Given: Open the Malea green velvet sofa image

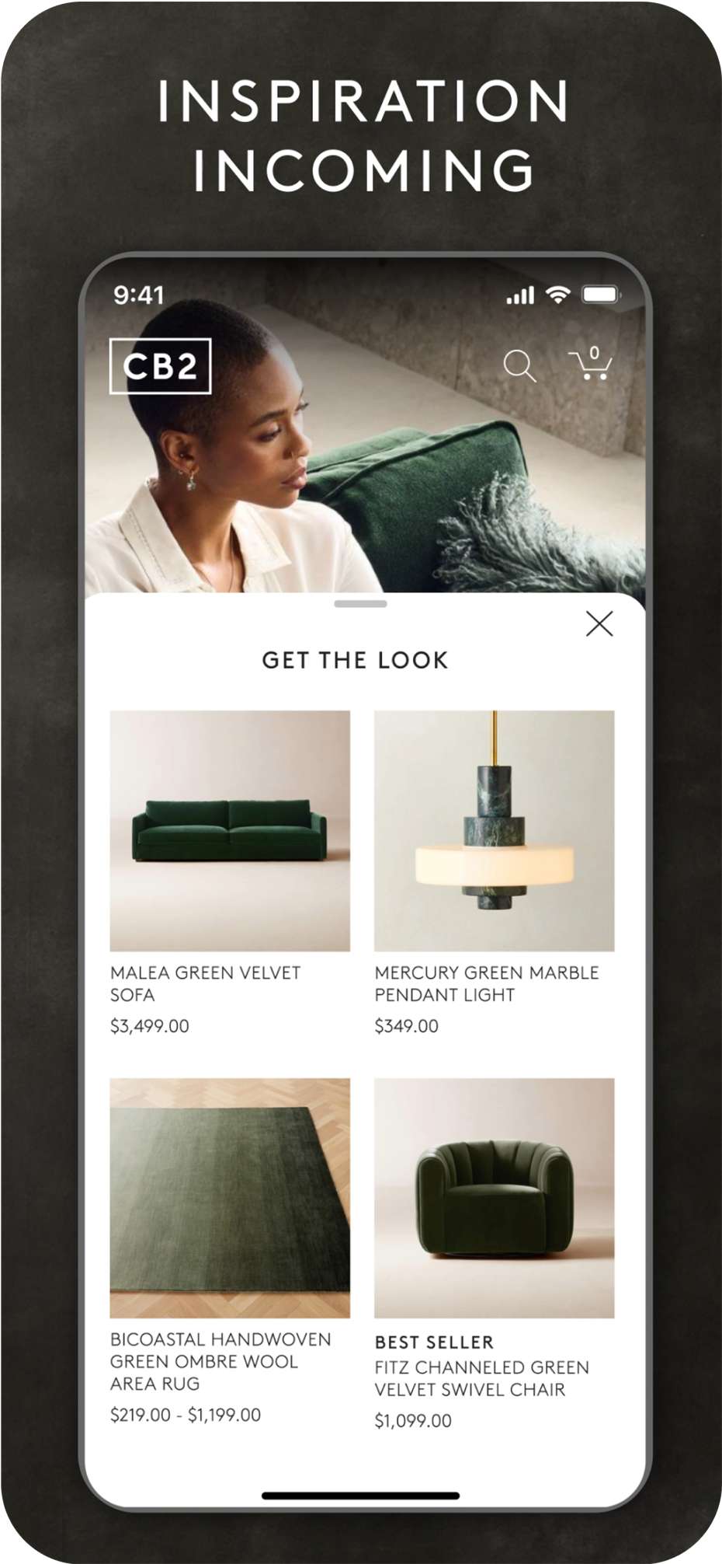Looking at the screenshot, I should tap(230, 831).
